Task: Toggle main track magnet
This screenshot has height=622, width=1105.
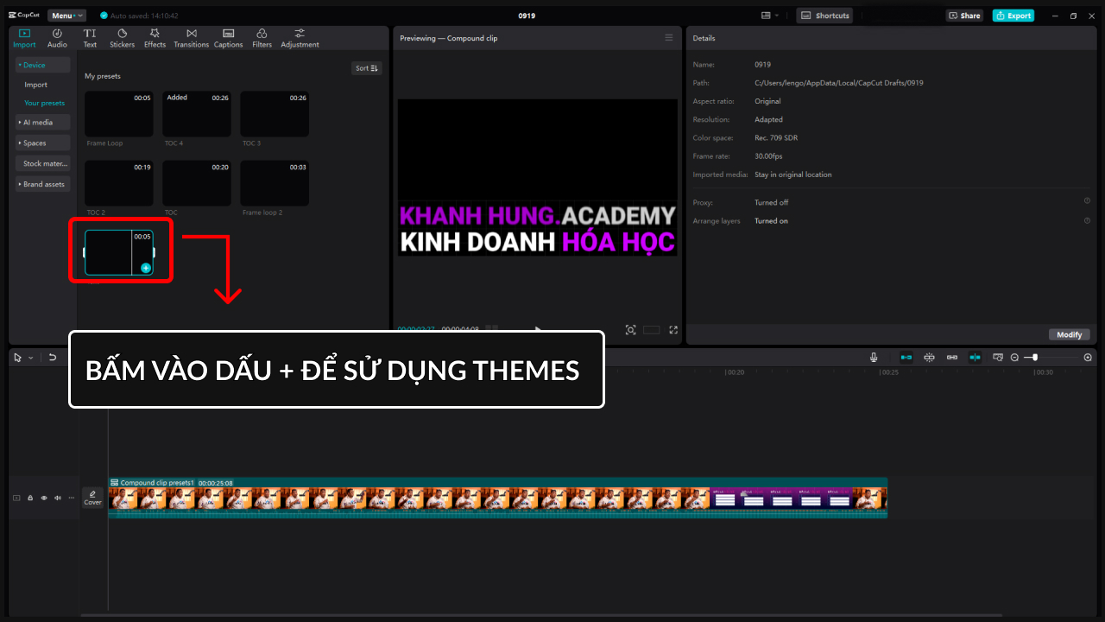Action: [906, 358]
